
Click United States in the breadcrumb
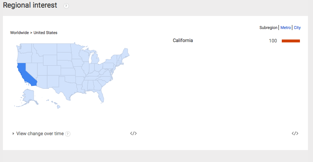[x=45, y=33]
